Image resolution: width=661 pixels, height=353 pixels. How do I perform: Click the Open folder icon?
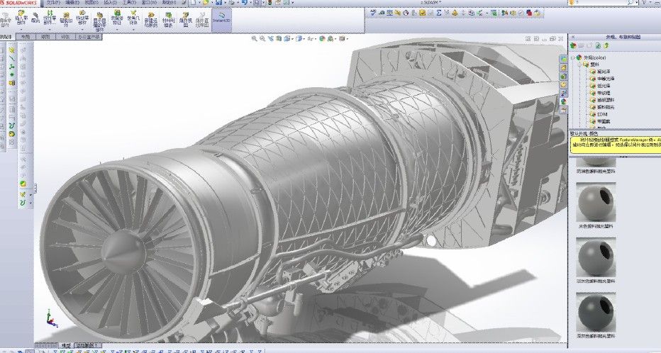pyautogui.click(x=205, y=3)
